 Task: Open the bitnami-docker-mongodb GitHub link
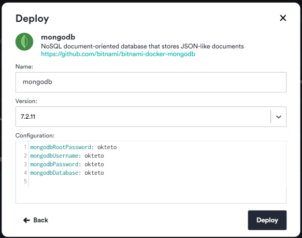point(118,54)
